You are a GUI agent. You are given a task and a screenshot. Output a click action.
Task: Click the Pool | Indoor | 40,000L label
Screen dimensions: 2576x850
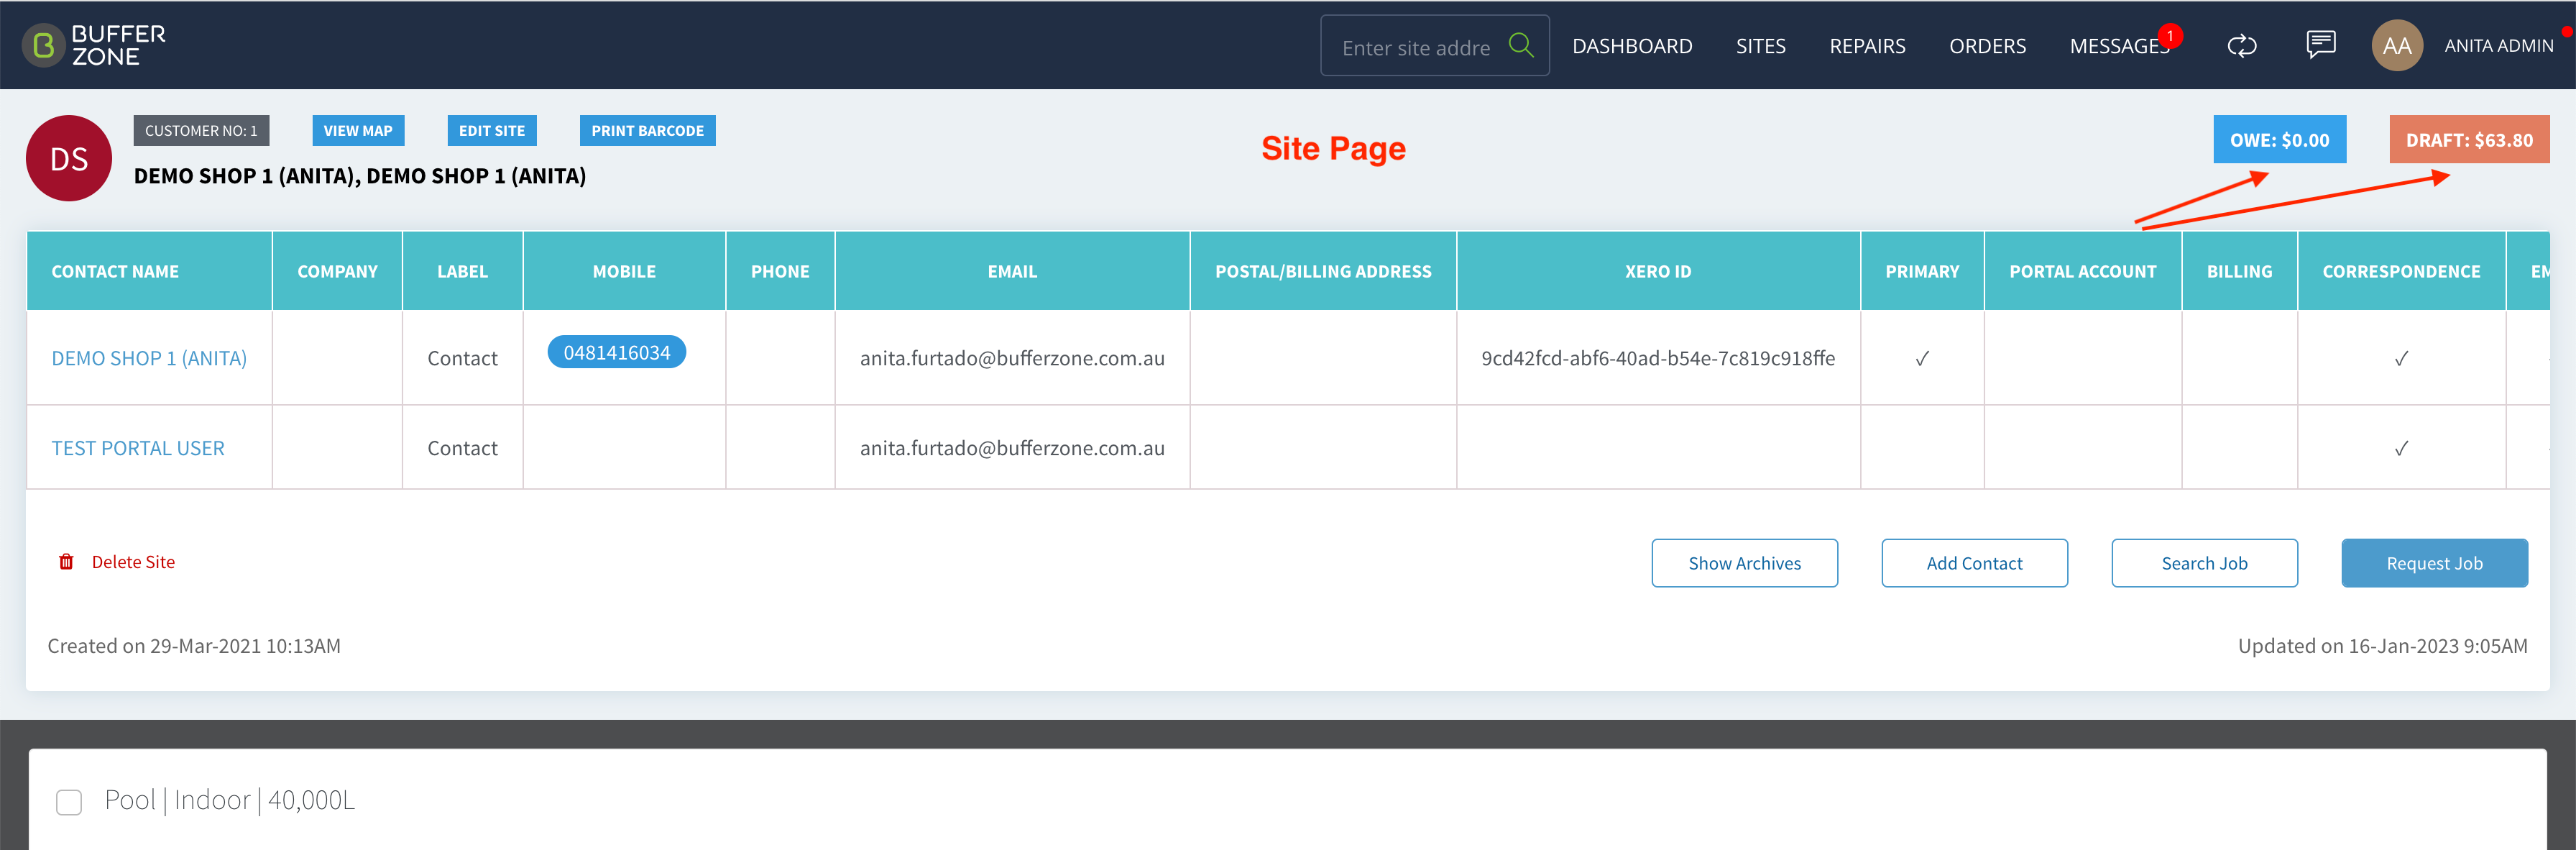tap(230, 800)
